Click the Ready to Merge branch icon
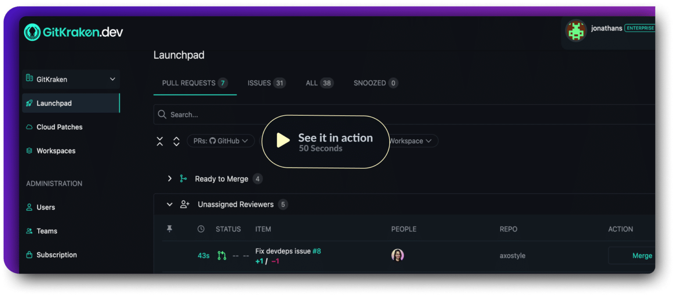674x295 pixels. click(x=183, y=178)
